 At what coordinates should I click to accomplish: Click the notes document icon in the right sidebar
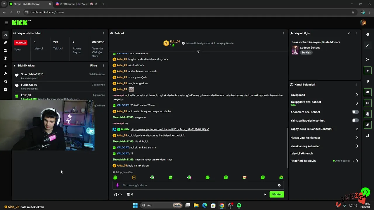click(368, 81)
